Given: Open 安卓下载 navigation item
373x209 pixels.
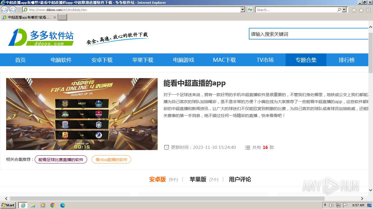Looking at the screenshot, I should (x=102, y=60).
